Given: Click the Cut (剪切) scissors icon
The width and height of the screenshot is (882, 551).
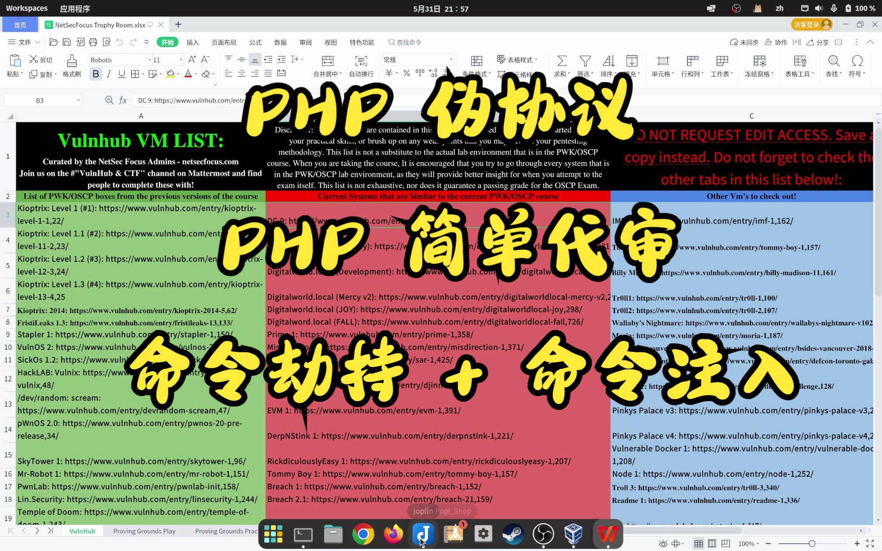Looking at the screenshot, I should (x=34, y=59).
